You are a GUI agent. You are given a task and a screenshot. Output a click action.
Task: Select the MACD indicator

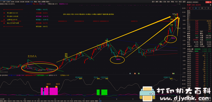[x=10, y=101]
